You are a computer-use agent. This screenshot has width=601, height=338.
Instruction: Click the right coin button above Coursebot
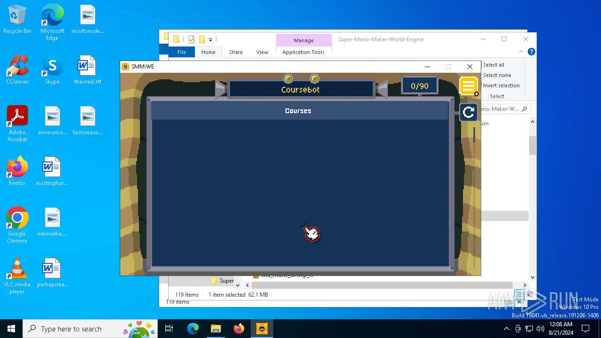(315, 78)
